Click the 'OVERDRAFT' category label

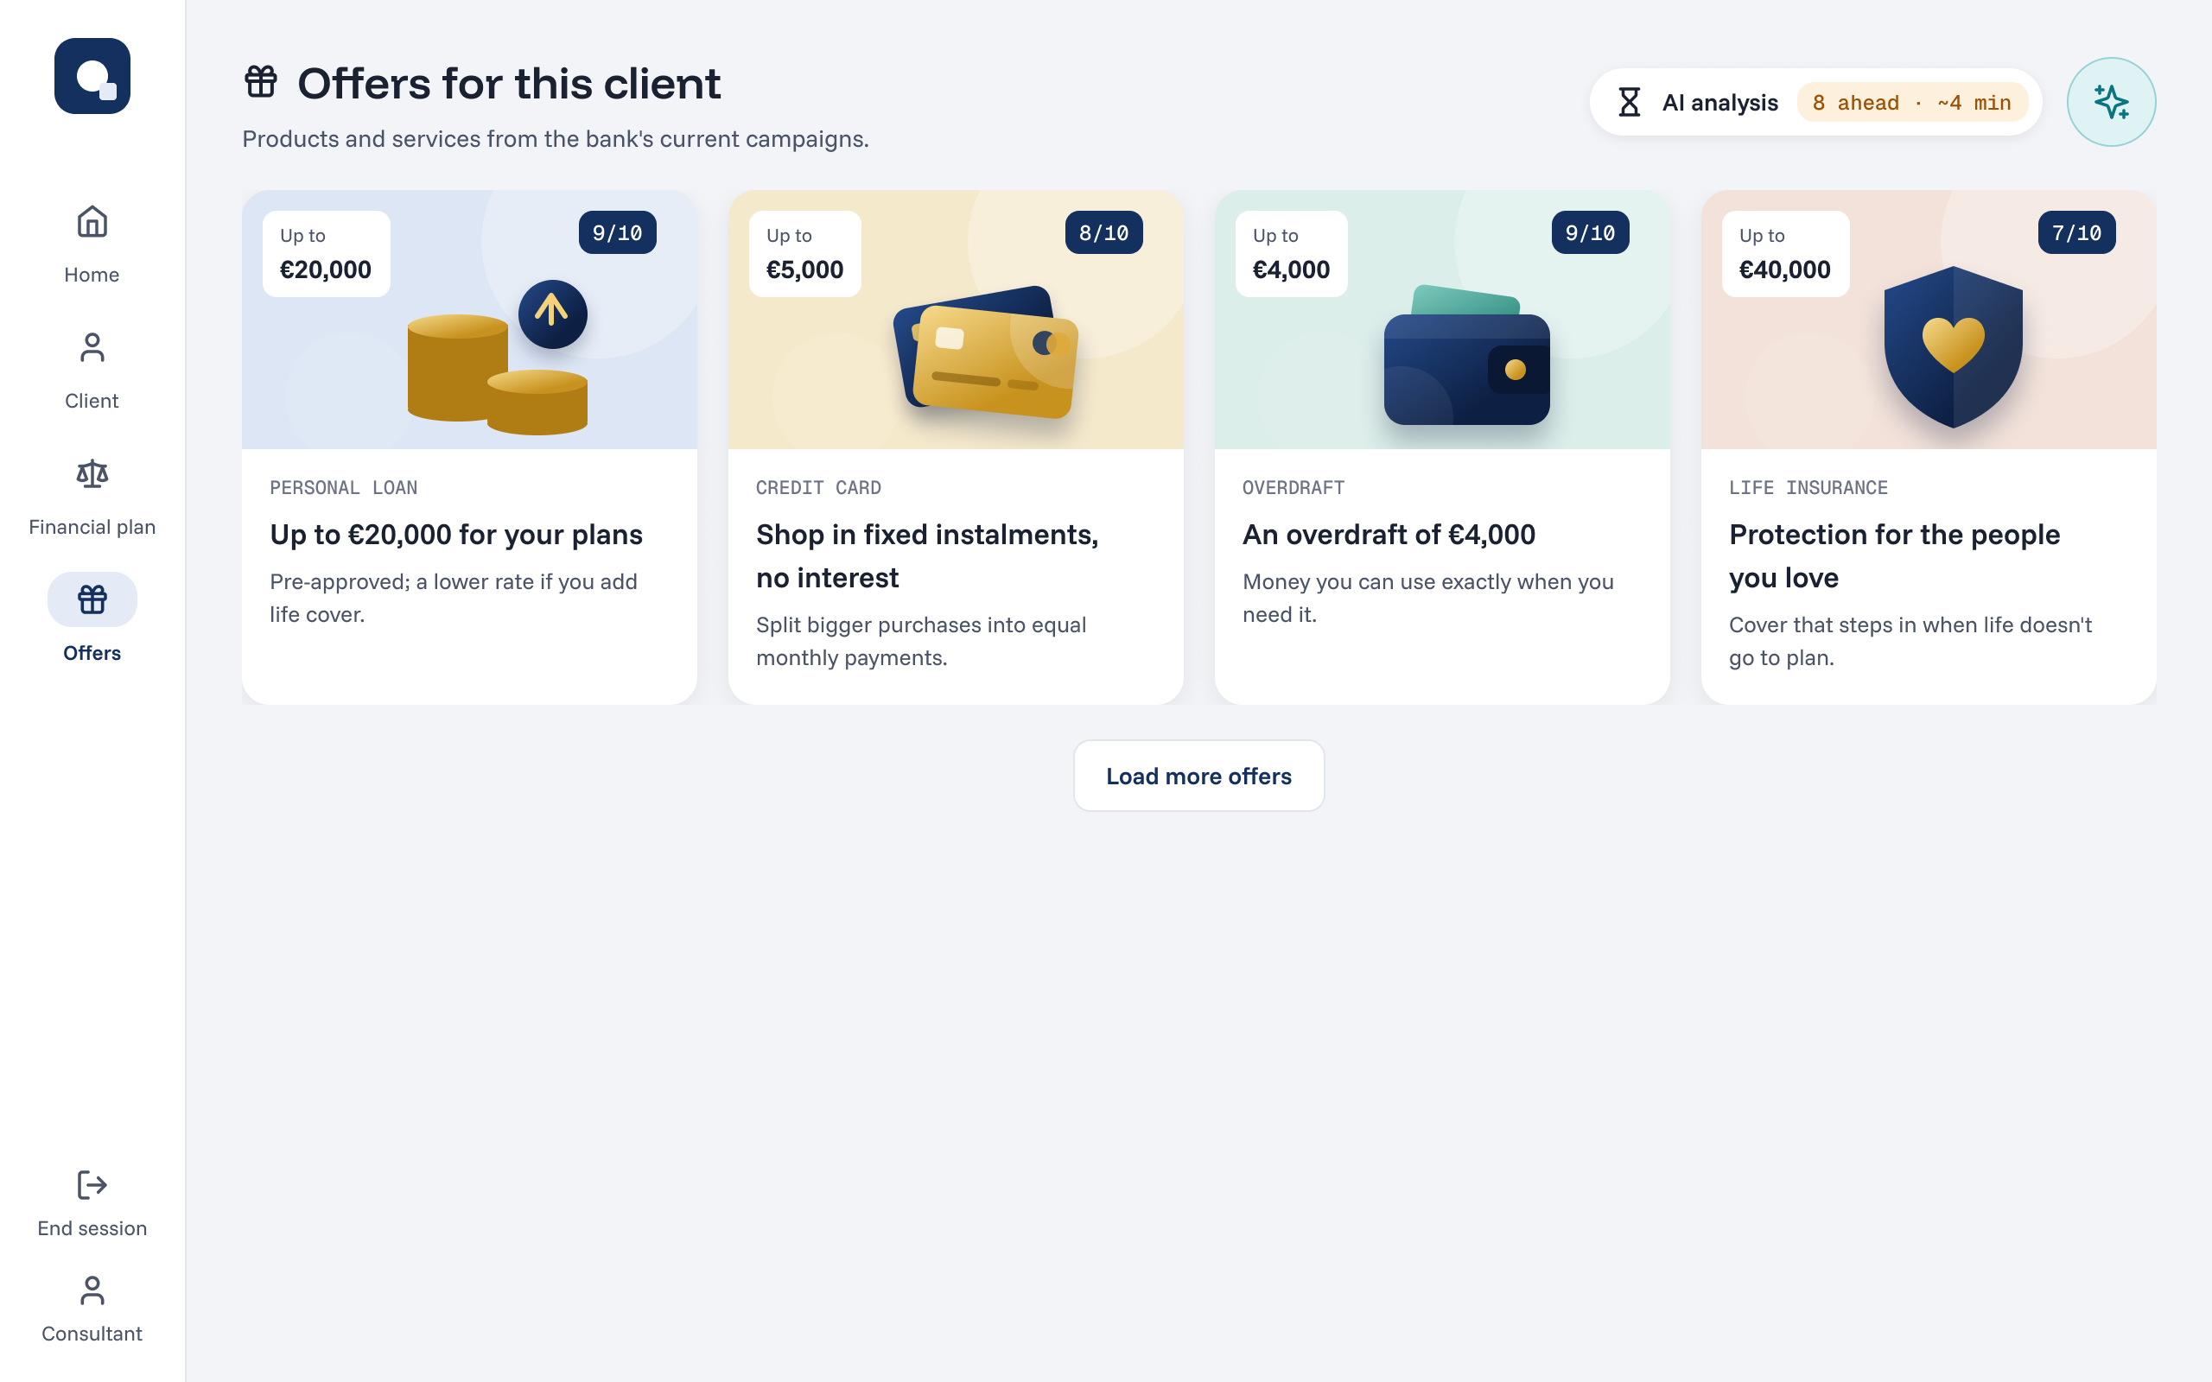pyautogui.click(x=1294, y=488)
